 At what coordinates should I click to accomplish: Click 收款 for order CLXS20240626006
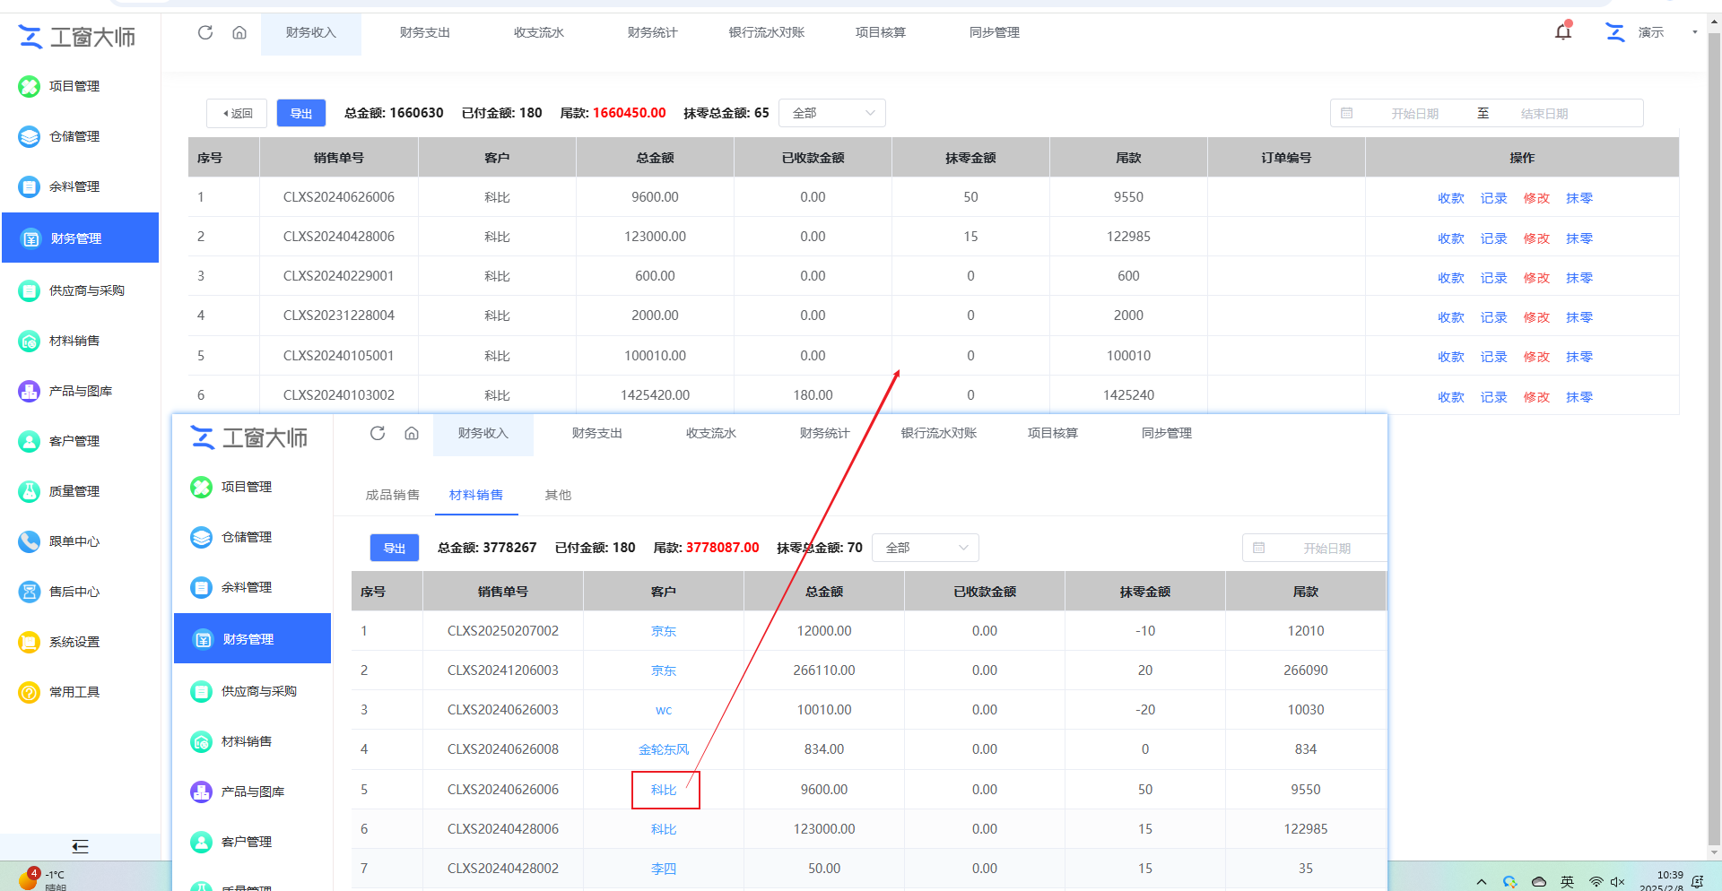click(1450, 198)
